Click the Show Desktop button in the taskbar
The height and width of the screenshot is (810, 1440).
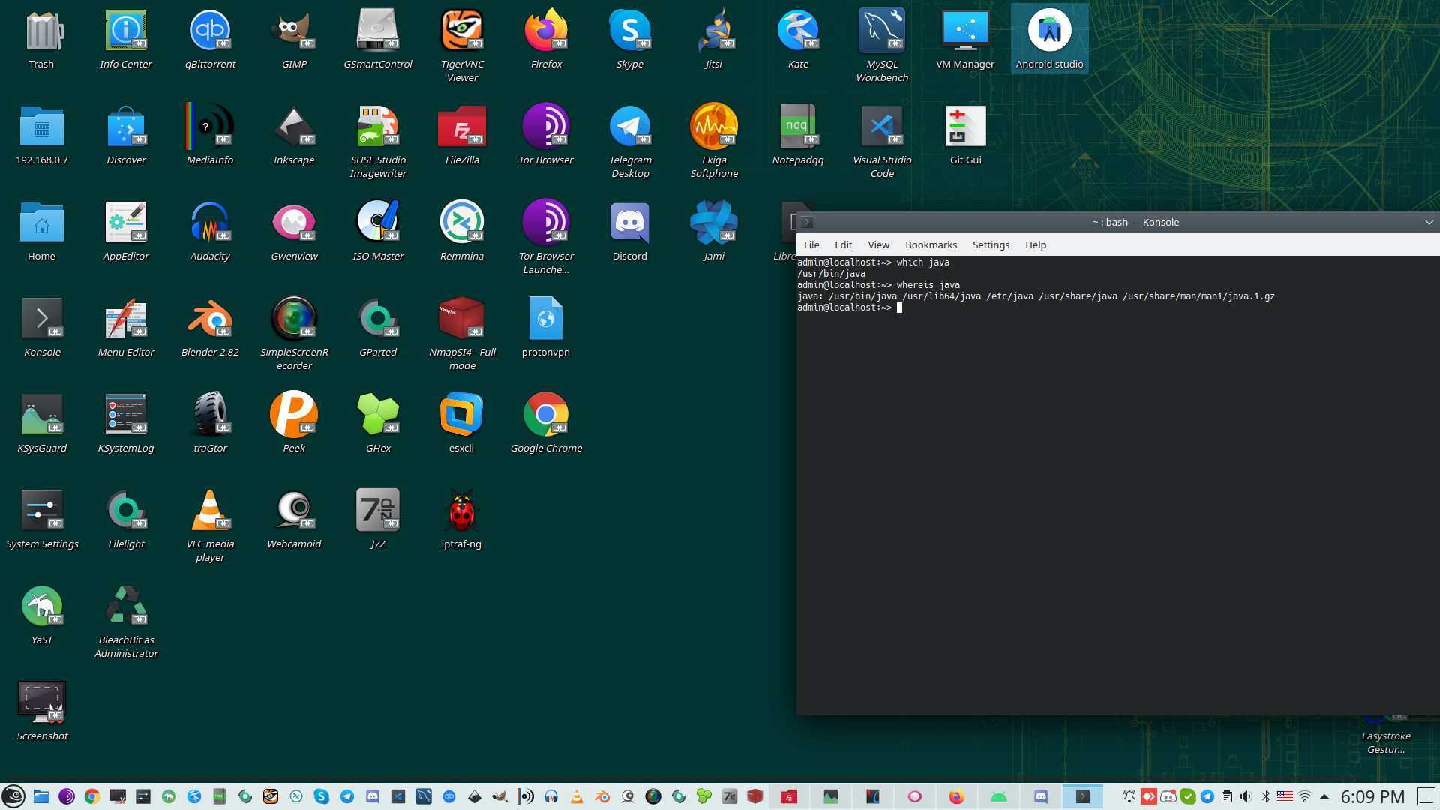pos(1426,796)
